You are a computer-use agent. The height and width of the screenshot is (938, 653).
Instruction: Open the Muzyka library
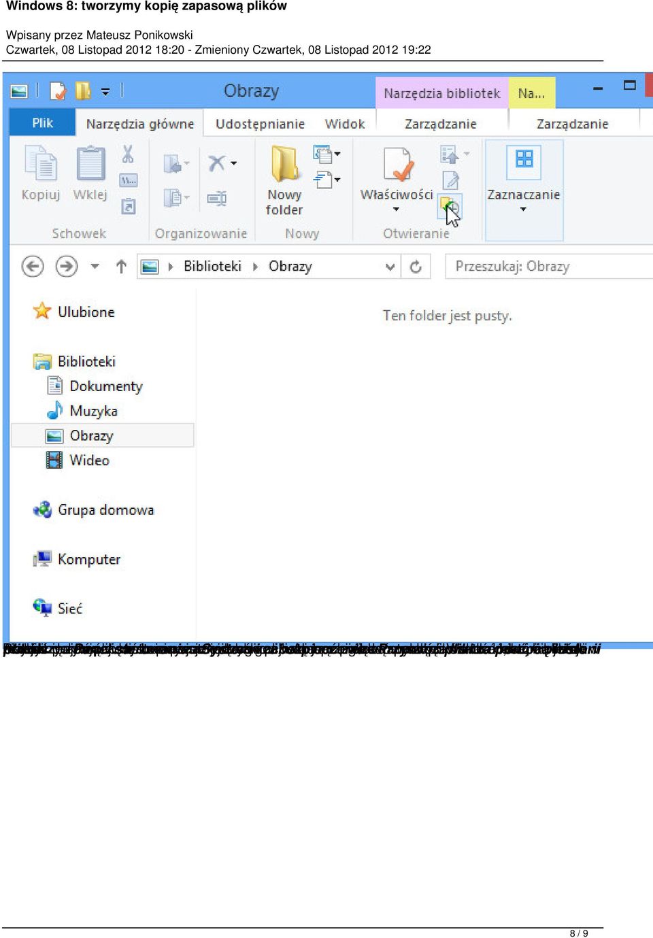tap(82, 411)
